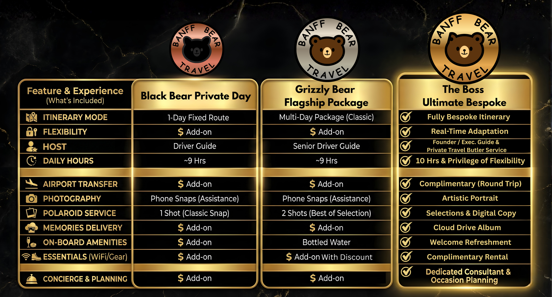Click the clock icon beside Daily Hours

click(x=32, y=161)
